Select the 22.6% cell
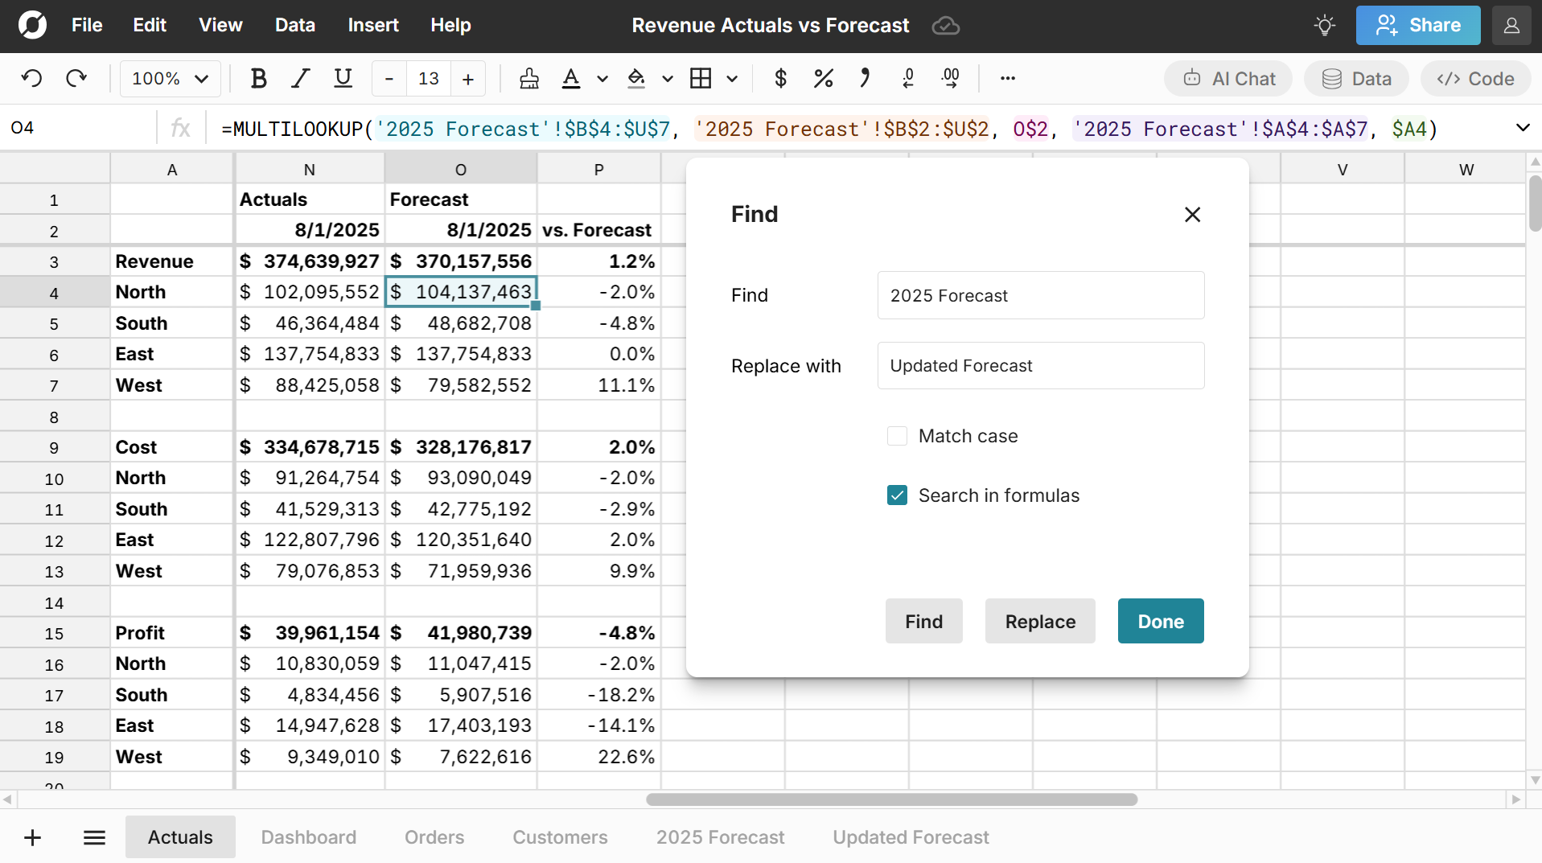The width and height of the screenshot is (1542, 863). click(598, 757)
